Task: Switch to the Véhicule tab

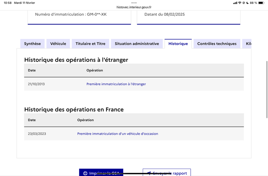Action: [x=58, y=44]
